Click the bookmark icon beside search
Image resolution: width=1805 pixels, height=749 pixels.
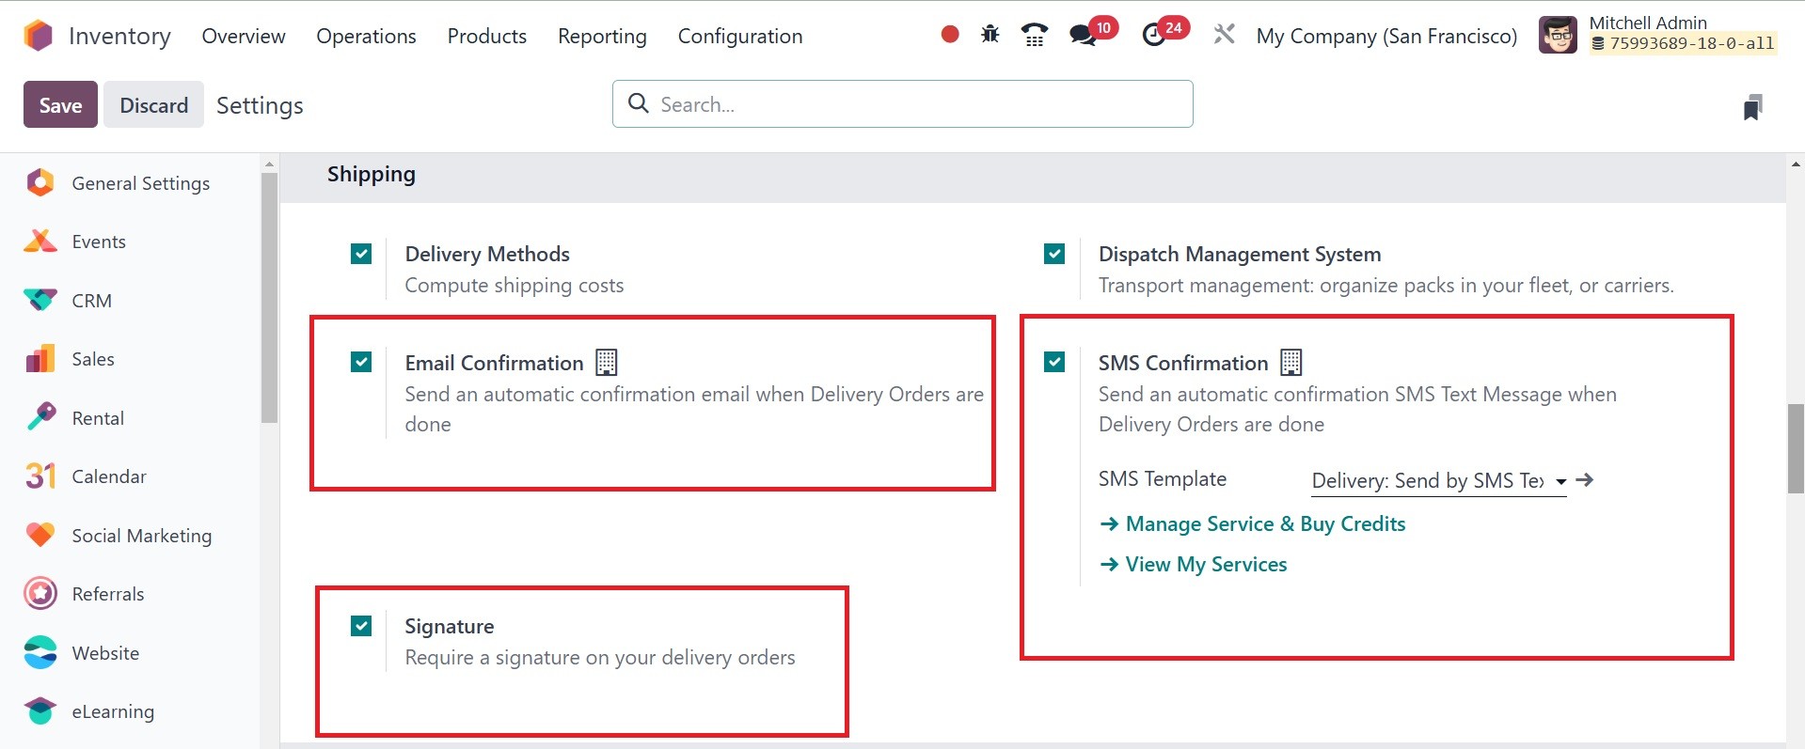pyautogui.click(x=1752, y=107)
